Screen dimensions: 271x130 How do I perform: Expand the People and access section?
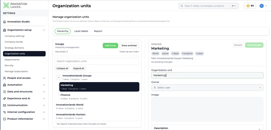click(44, 78)
